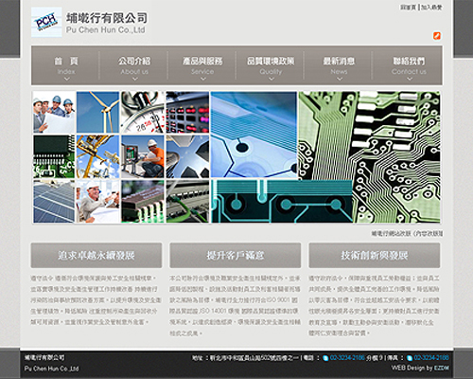Viewport: 473px width, 379px height.
Task: Open the News menu item
Action: tap(339, 65)
